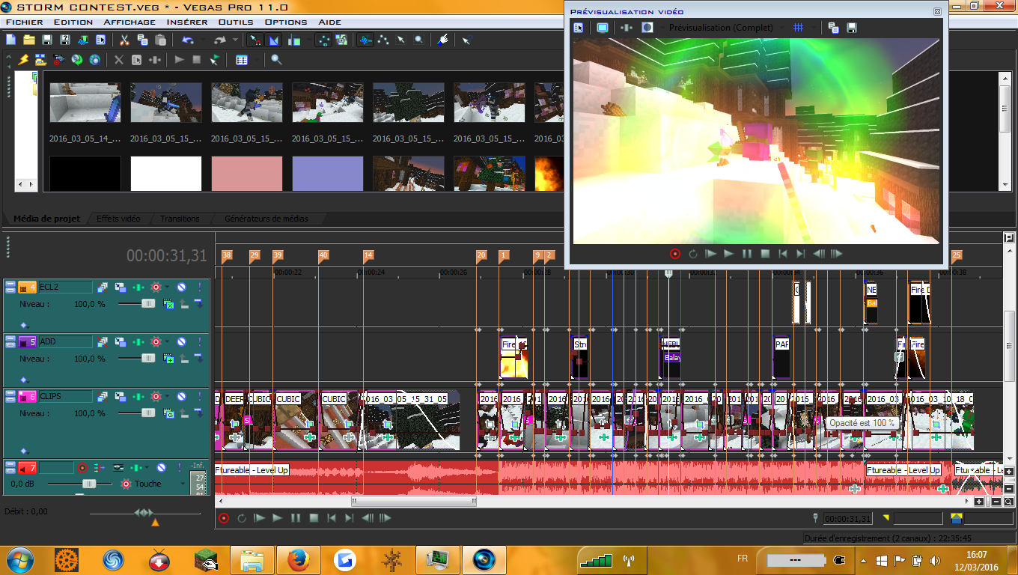1018x575 pixels.
Task: Open video capture with the camera icon
Action: (58, 60)
